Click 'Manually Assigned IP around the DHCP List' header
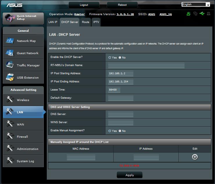 point(130,142)
